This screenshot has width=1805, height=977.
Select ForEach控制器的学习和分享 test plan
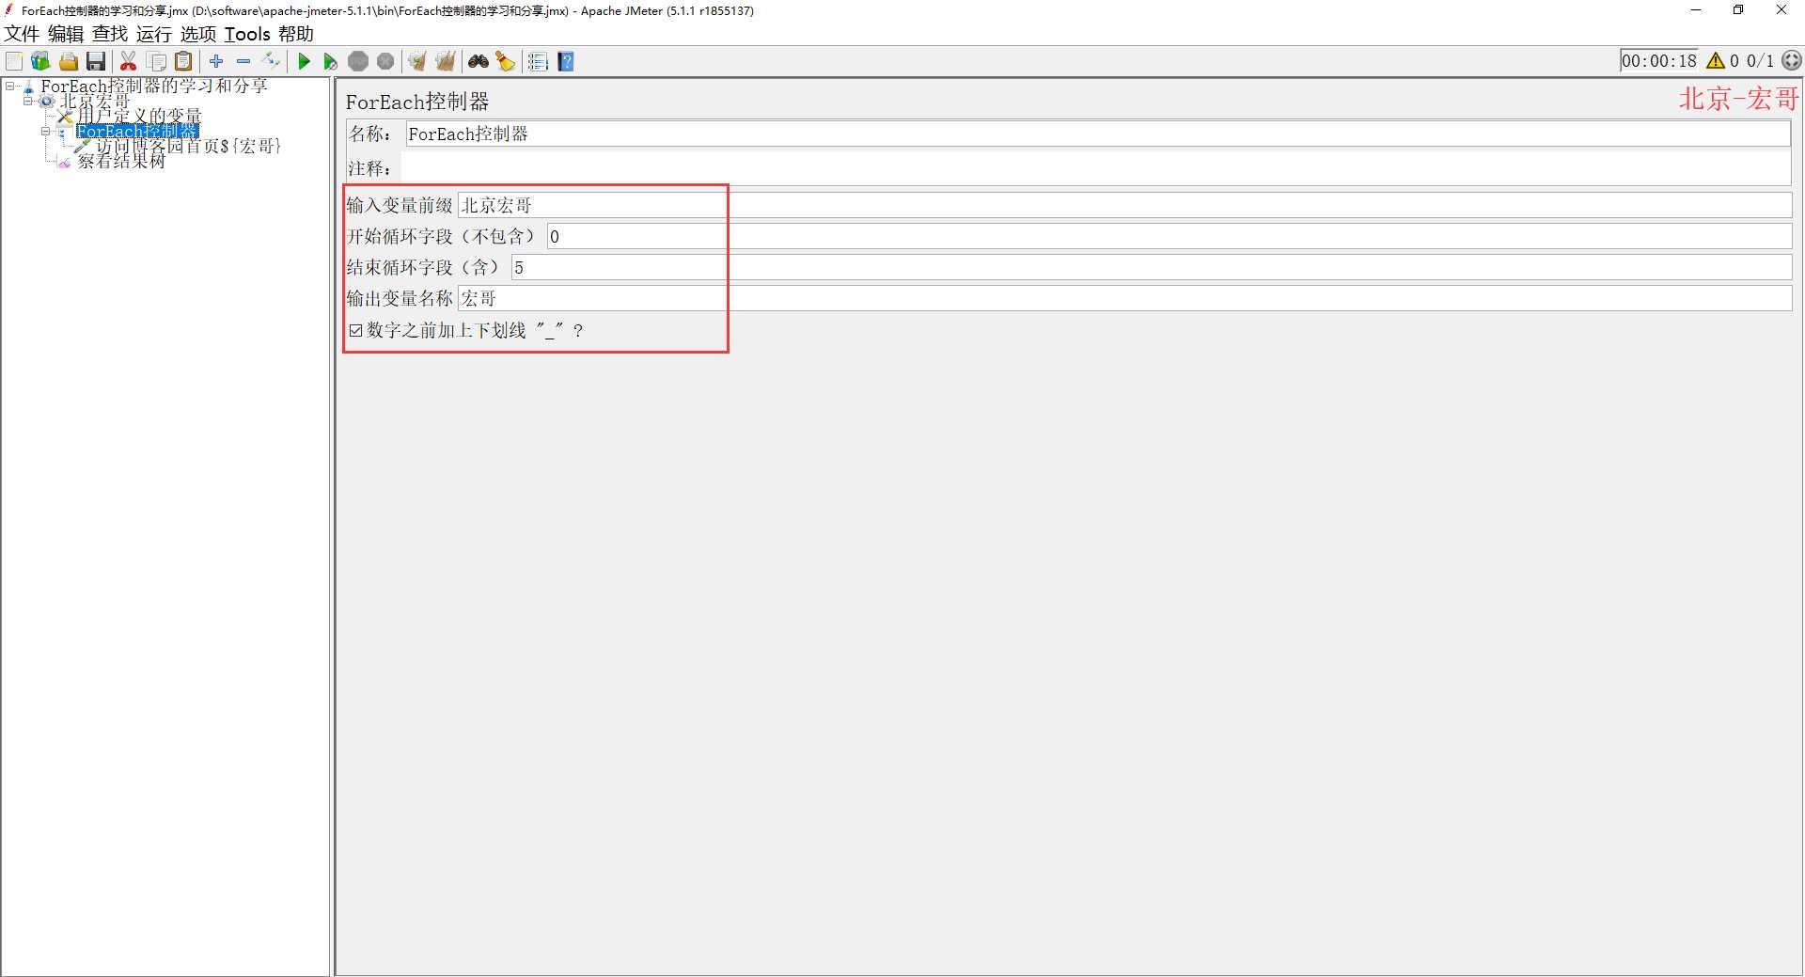click(154, 87)
